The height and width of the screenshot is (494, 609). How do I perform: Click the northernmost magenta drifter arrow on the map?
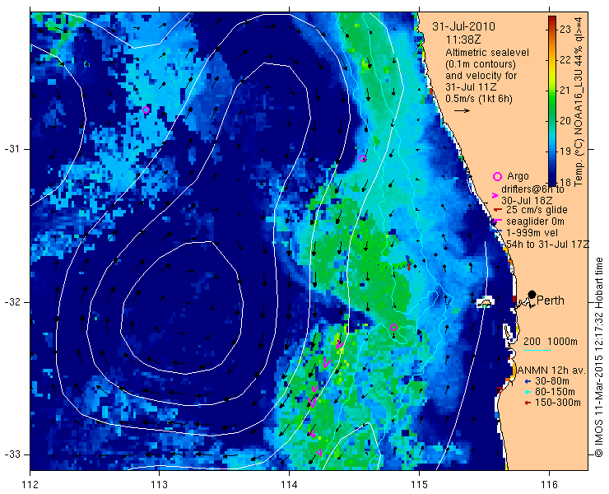point(339,344)
